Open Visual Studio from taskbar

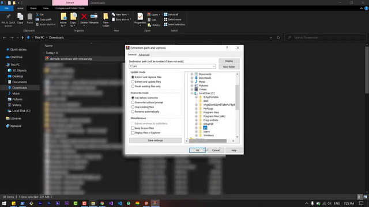(x=111, y=203)
